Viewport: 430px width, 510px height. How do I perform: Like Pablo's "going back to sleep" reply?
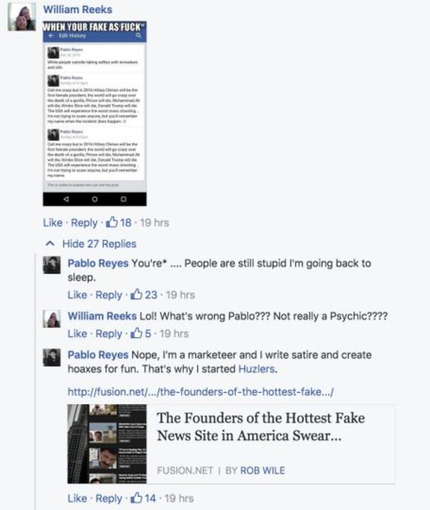tap(77, 295)
